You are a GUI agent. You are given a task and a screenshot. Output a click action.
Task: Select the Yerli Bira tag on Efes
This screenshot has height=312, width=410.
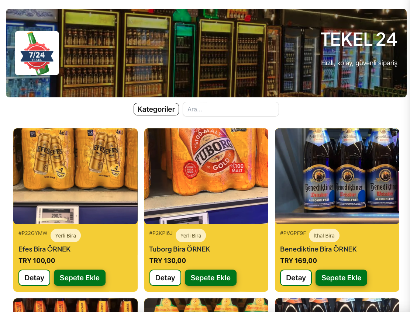click(x=65, y=235)
